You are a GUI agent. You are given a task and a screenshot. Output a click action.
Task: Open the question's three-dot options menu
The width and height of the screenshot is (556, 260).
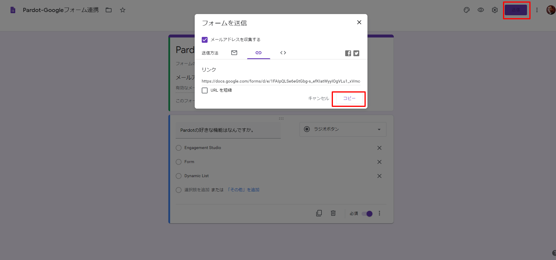pos(379,213)
